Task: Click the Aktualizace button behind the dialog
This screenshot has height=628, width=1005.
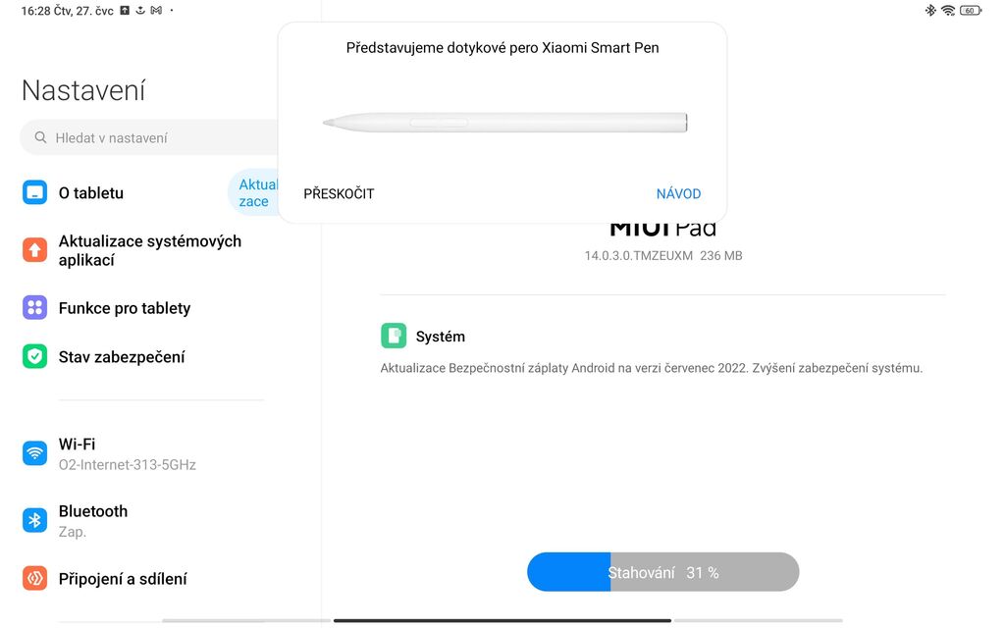Action: point(254,193)
